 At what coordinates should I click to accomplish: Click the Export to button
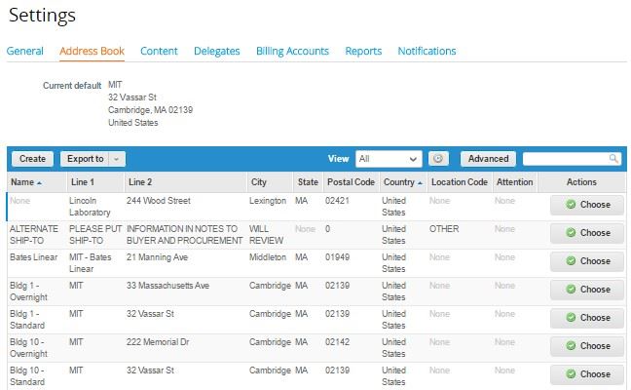86,159
